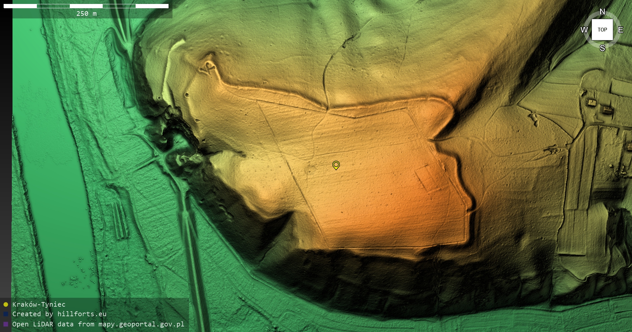Click the yellow dot beside Kraków-Tyniec
Image resolution: width=632 pixels, height=332 pixels.
6,304
